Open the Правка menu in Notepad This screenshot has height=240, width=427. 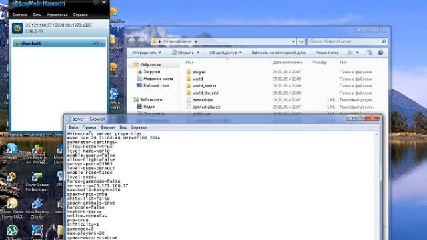coord(89,127)
